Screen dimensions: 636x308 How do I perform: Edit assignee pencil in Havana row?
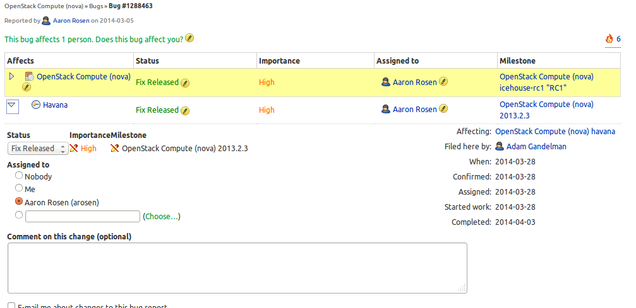click(443, 110)
